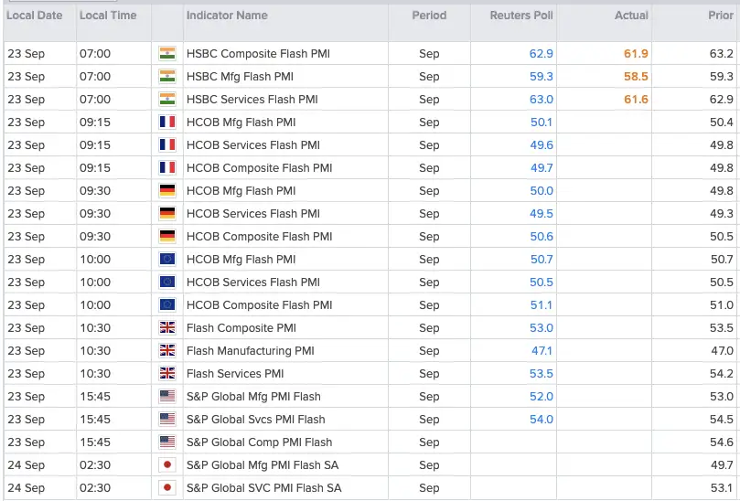This screenshot has width=740, height=501.
Task: Select Actual value 58.5
Action: [x=636, y=77]
